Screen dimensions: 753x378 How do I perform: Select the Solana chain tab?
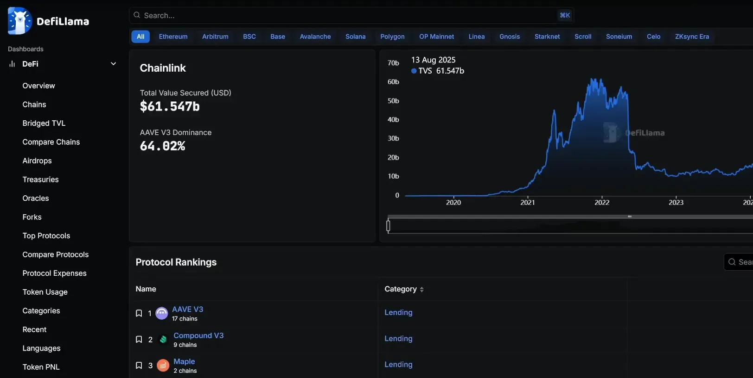click(x=356, y=37)
